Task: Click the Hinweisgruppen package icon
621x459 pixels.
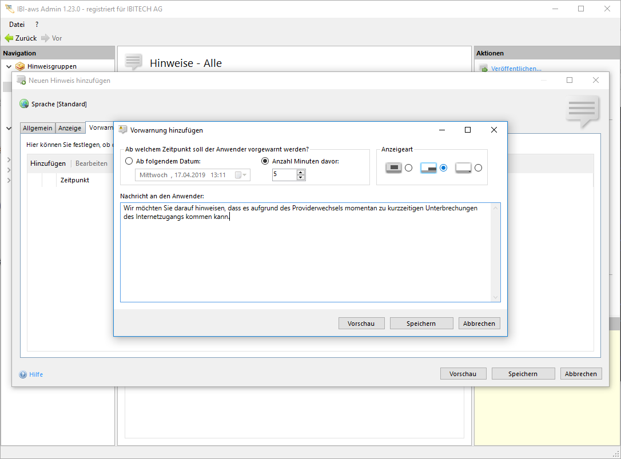Action: pos(20,66)
